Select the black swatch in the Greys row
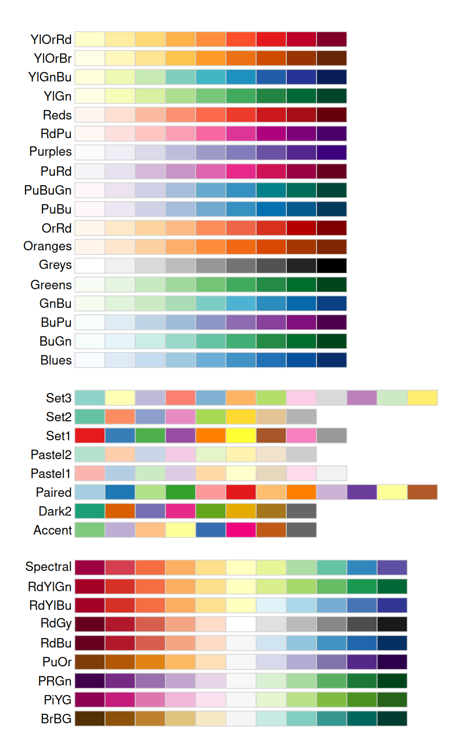Viewport: 452px width, 754px height. (331, 266)
